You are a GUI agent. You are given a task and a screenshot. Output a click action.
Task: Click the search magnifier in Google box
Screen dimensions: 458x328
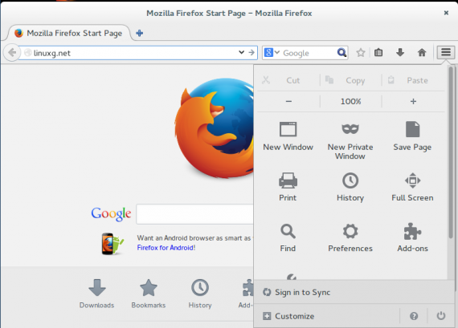pos(341,53)
